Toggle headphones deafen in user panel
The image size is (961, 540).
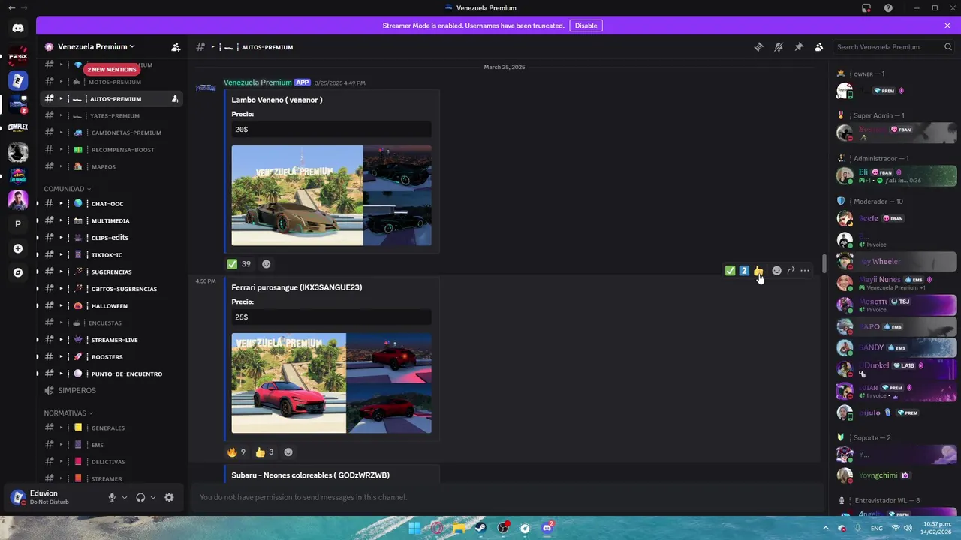[x=140, y=497]
